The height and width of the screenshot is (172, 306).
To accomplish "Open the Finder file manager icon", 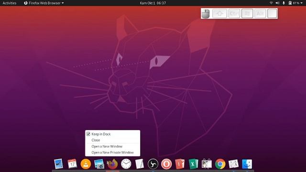I will [x=247, y=164].
